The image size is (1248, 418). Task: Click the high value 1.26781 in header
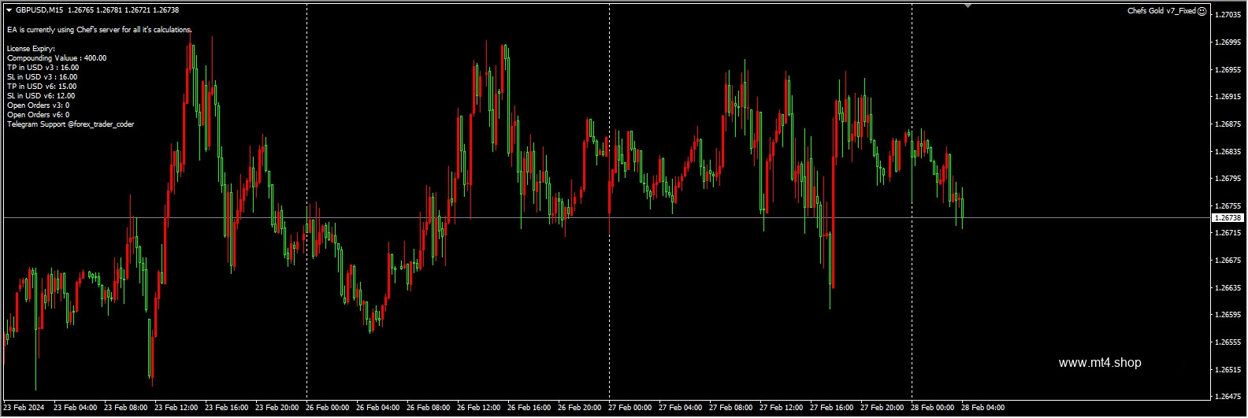110,10
